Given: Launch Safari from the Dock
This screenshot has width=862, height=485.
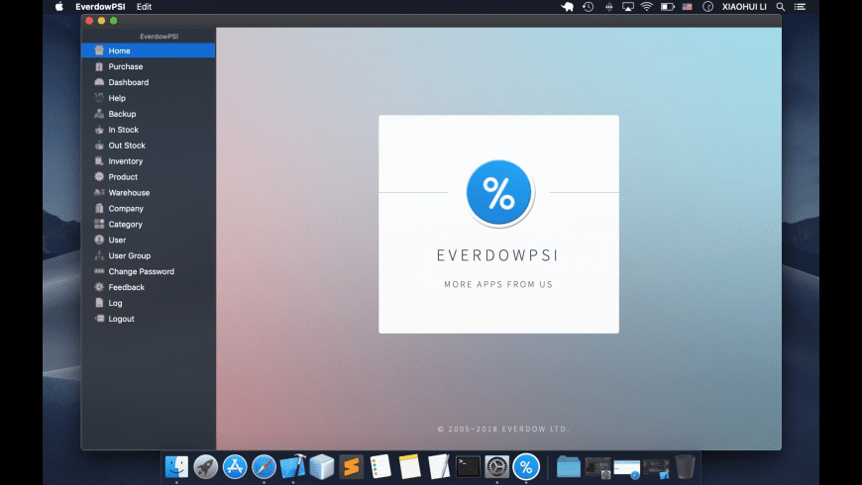Looking at the screenshot, I should click(264, 467).
